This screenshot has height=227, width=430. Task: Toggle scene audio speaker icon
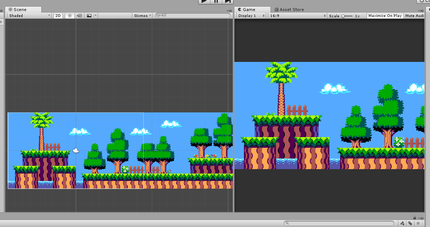coord(79,15)
